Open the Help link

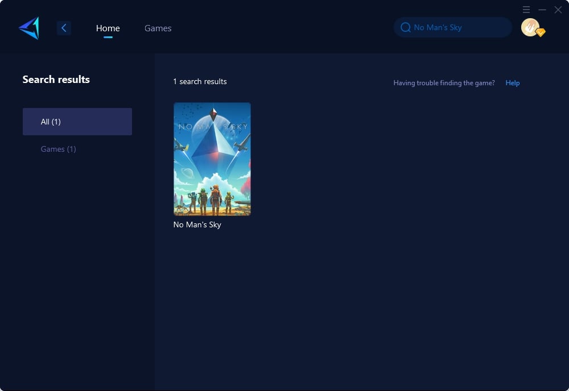[513, 83]
